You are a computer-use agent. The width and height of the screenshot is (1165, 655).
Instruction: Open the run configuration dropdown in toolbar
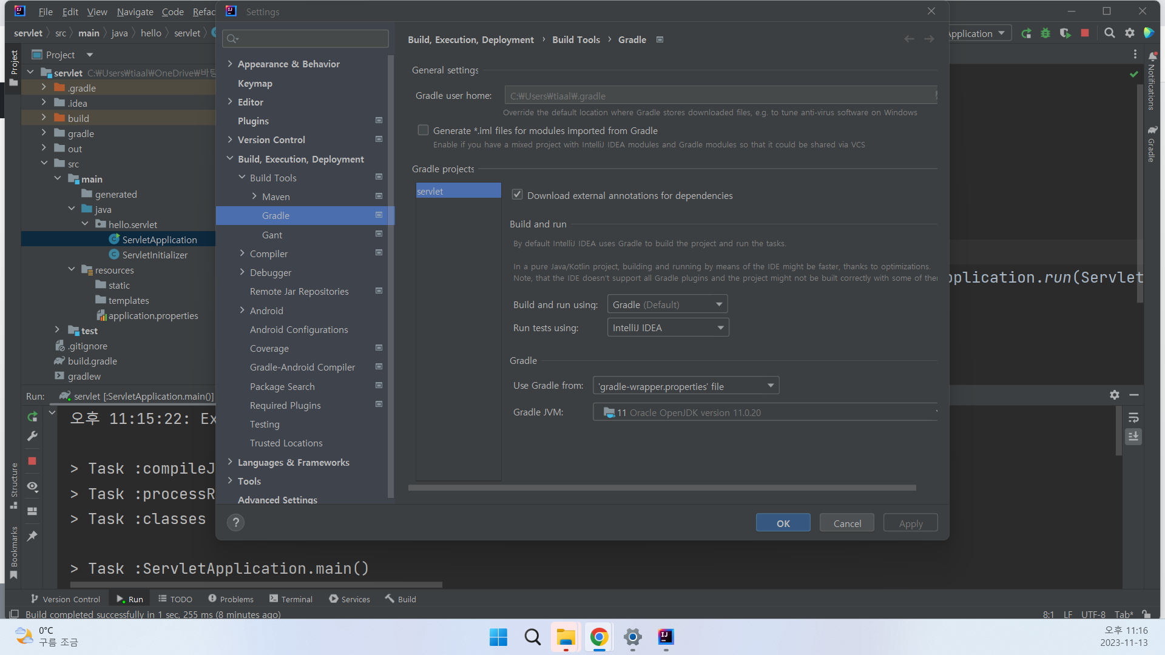[x=978, y=33]
